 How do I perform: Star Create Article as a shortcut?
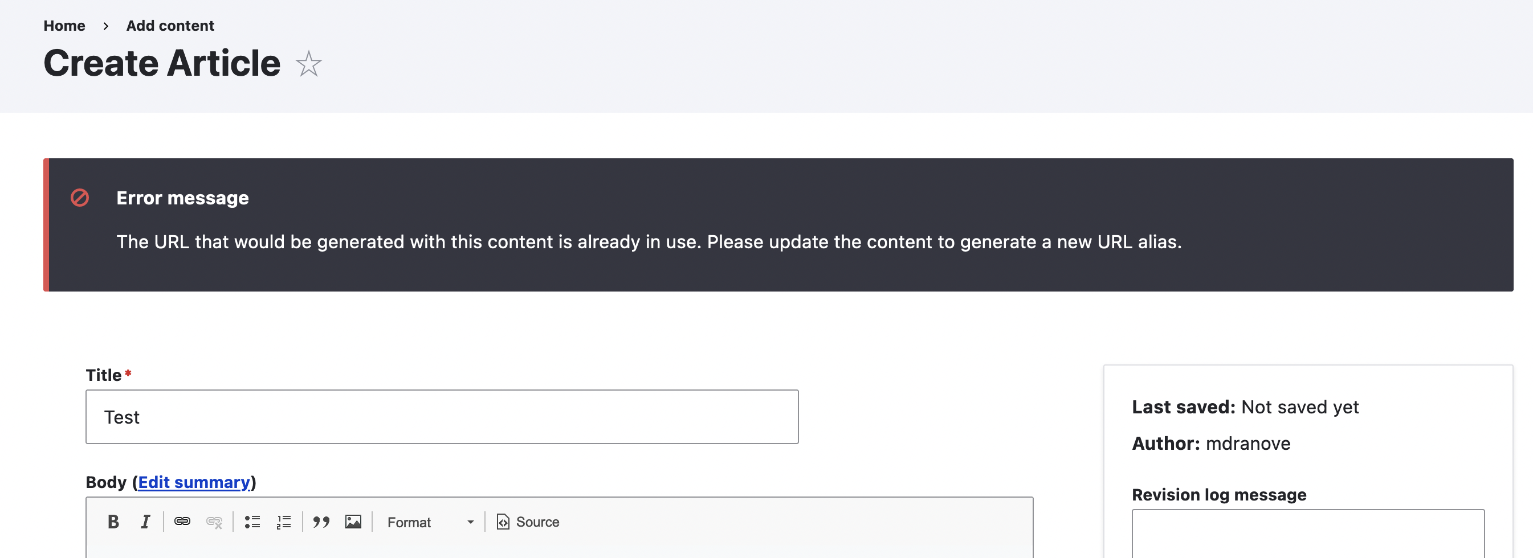pyautogui.click(x=309, y=64)
